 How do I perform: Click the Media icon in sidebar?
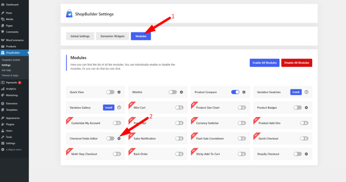click(x=3, y=19)
